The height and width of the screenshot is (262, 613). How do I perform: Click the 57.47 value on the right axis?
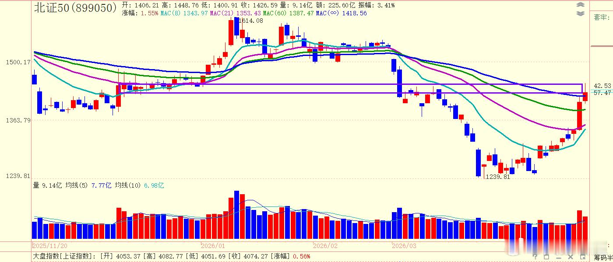tap(602, 93)
